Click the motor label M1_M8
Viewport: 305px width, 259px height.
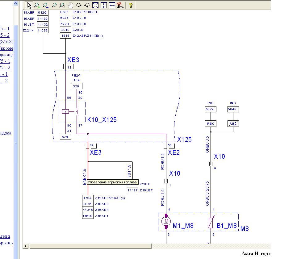point(183,226)
